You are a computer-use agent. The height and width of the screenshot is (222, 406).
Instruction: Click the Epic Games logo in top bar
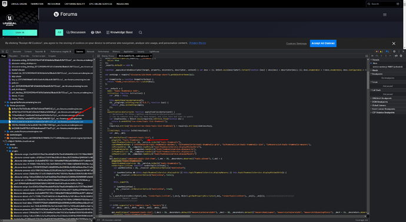[x=5, y=4]
